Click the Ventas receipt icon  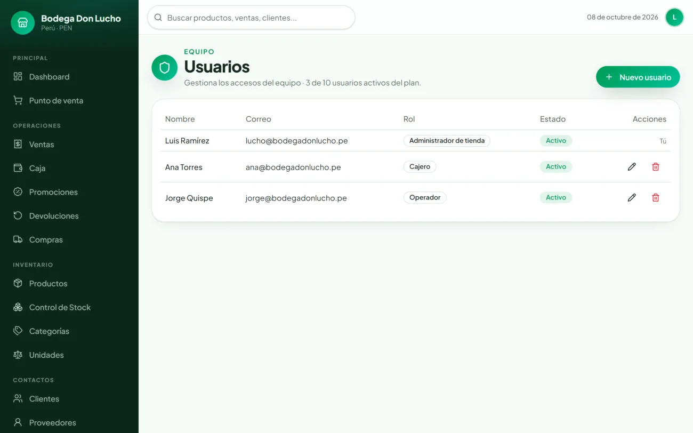tap(18, 144)
